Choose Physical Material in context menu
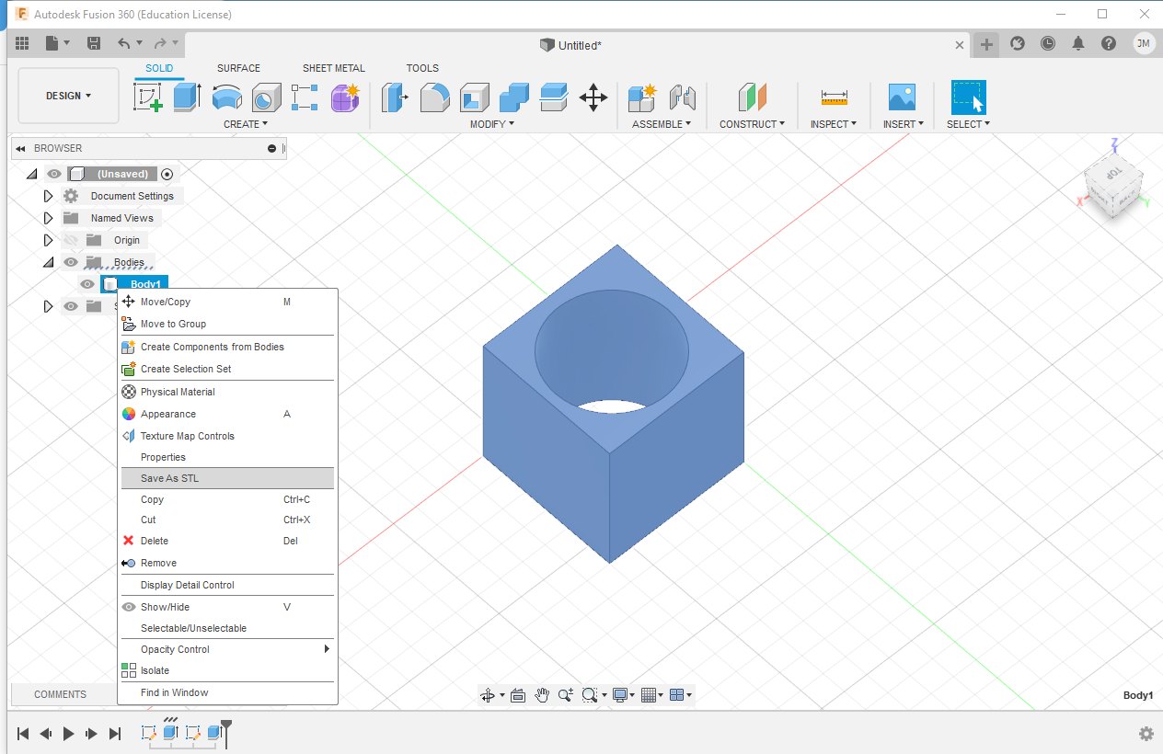 (226, 392)
